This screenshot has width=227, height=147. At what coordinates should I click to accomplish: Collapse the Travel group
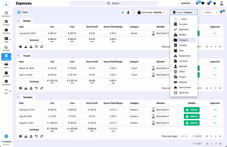(18, 56)
